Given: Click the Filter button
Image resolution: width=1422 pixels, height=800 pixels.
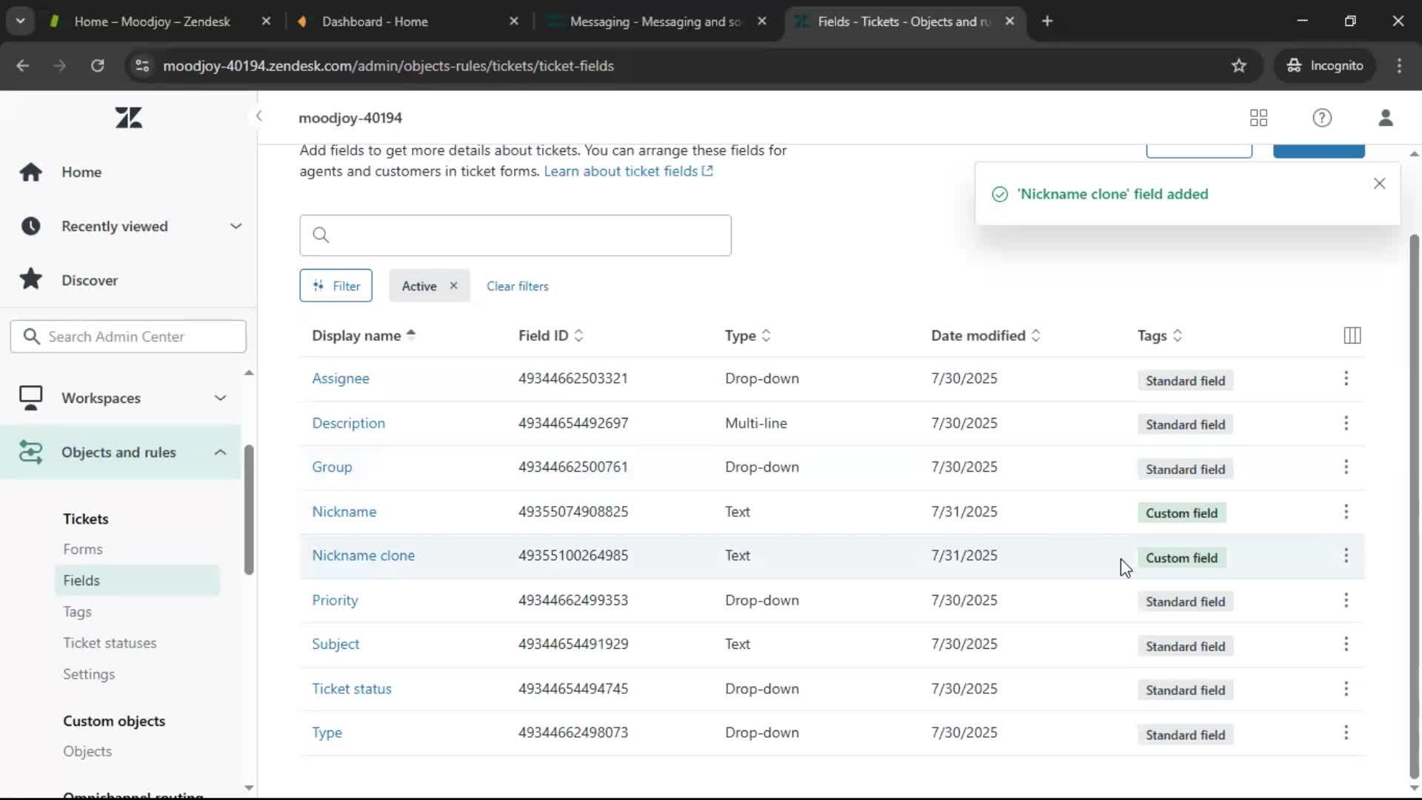Looking at the screenshot, I should (336, 286).
